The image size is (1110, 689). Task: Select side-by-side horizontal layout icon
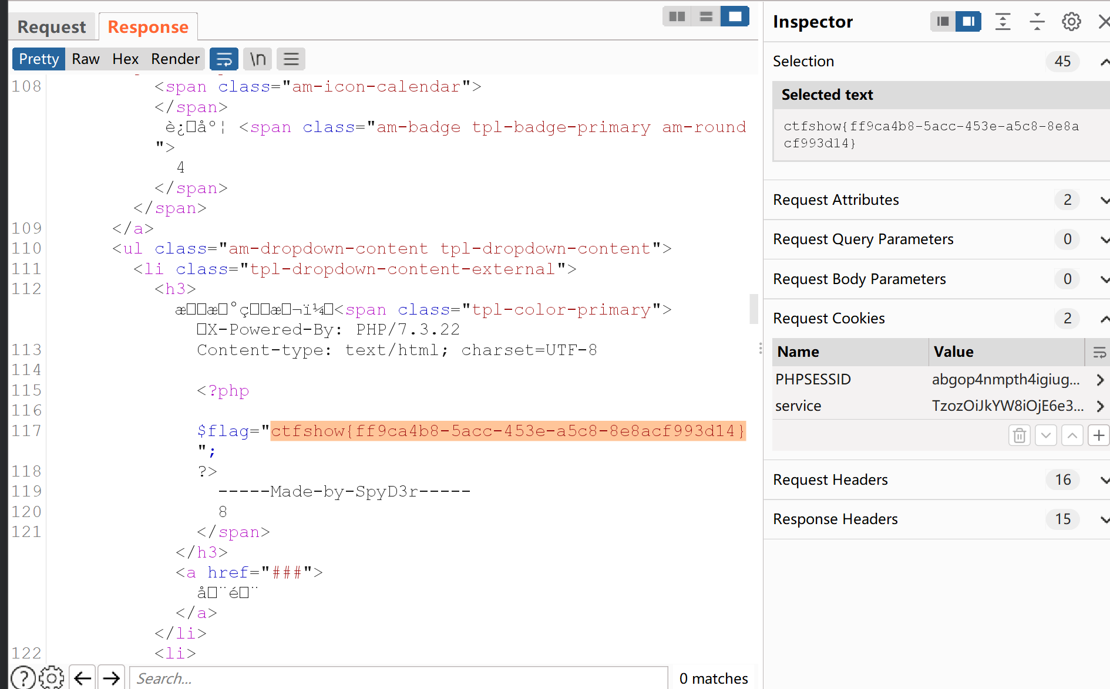[x=677, y=16]
